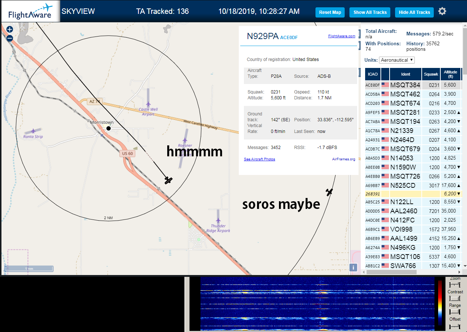
Task: Zoom in the map with plus icon
Action: 9,29
